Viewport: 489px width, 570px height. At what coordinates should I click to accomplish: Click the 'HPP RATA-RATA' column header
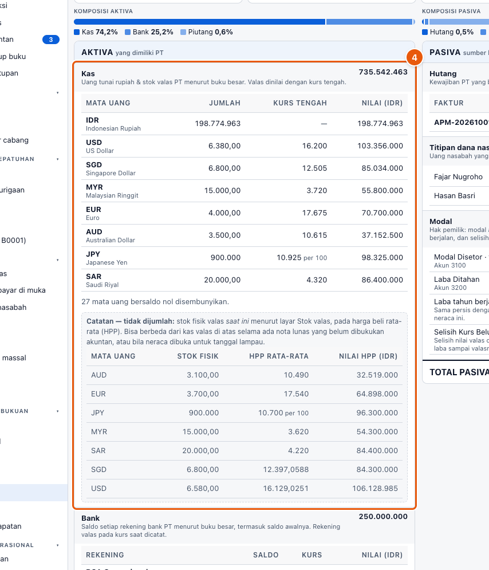click(x=279, y=357)
